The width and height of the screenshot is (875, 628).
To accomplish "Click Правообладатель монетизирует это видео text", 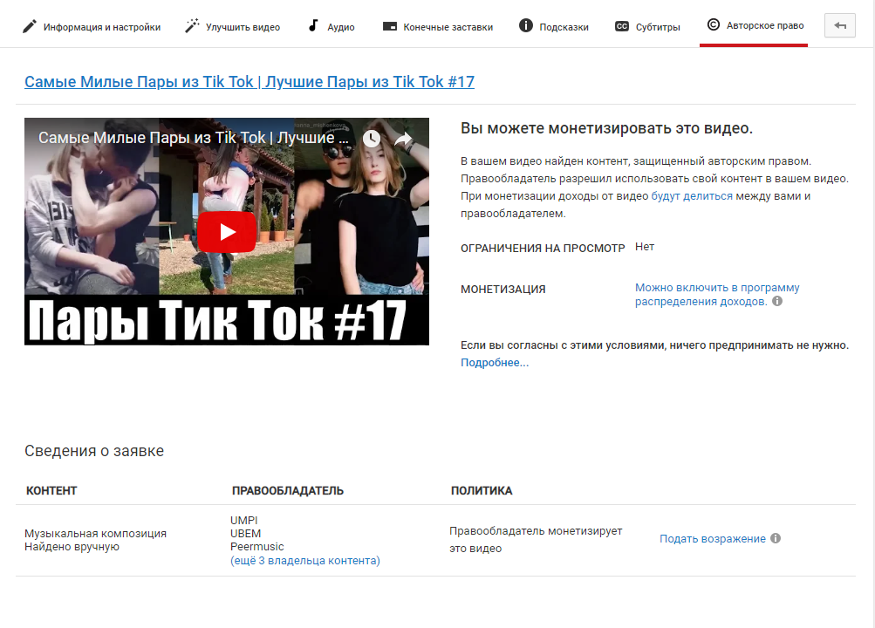I will pyautogui.click(x=536, y=539).
